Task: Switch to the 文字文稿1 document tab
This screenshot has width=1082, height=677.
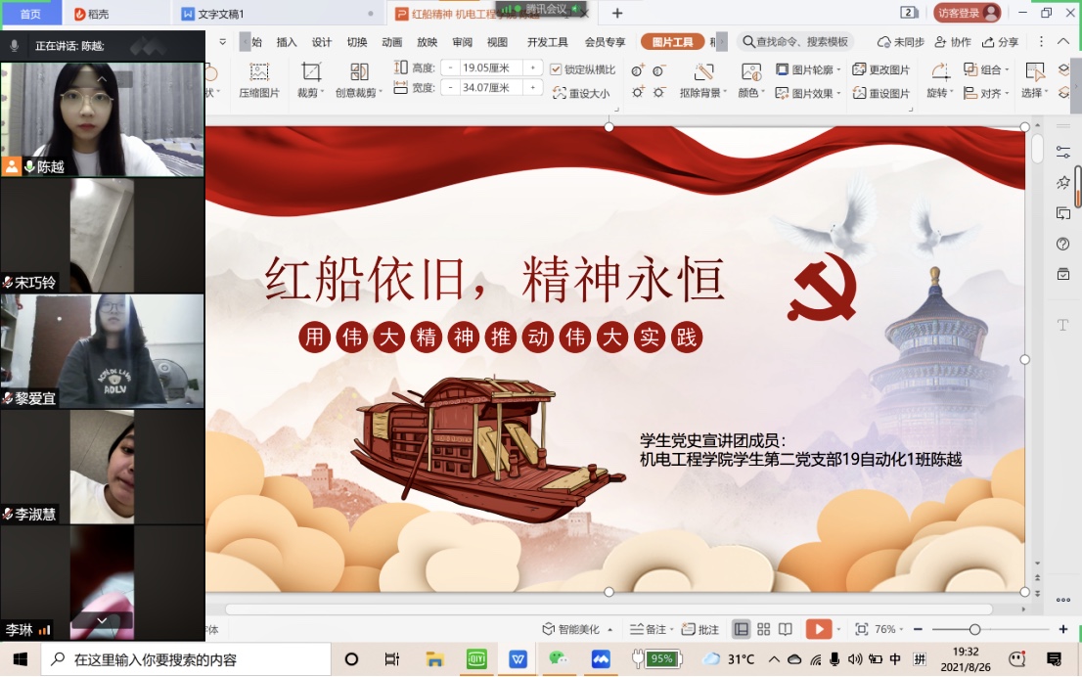Action: (x=221, y=14)
